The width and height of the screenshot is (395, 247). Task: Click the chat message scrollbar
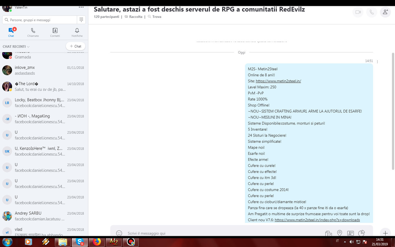(x=393, y=111)
